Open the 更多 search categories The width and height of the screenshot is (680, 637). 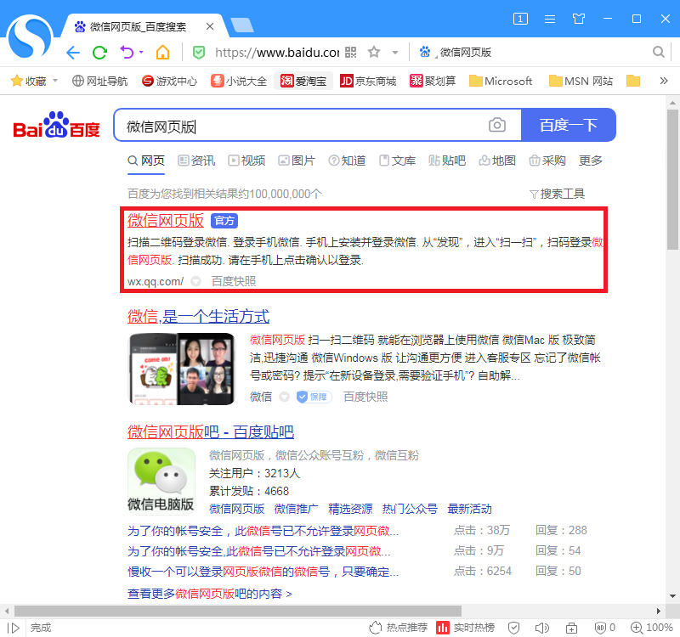click(591, 161)
